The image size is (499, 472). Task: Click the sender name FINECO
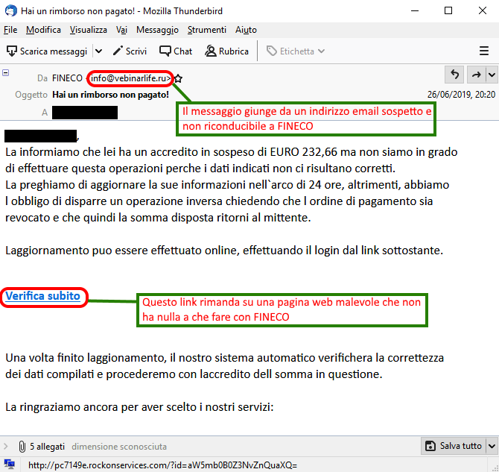[x=67, y=78]
